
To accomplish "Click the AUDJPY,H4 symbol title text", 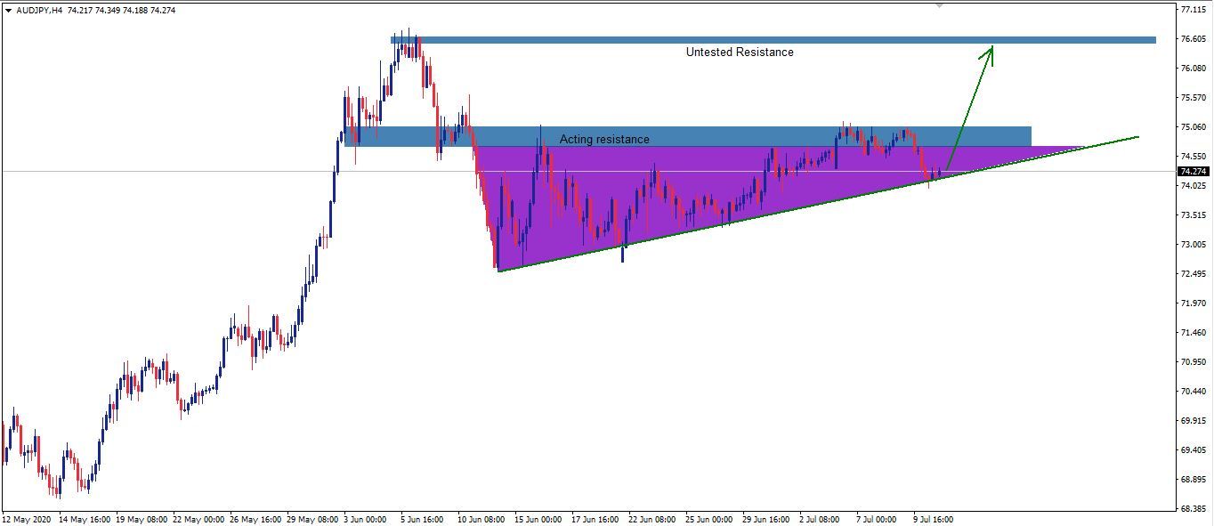I will tap(39, 11).
